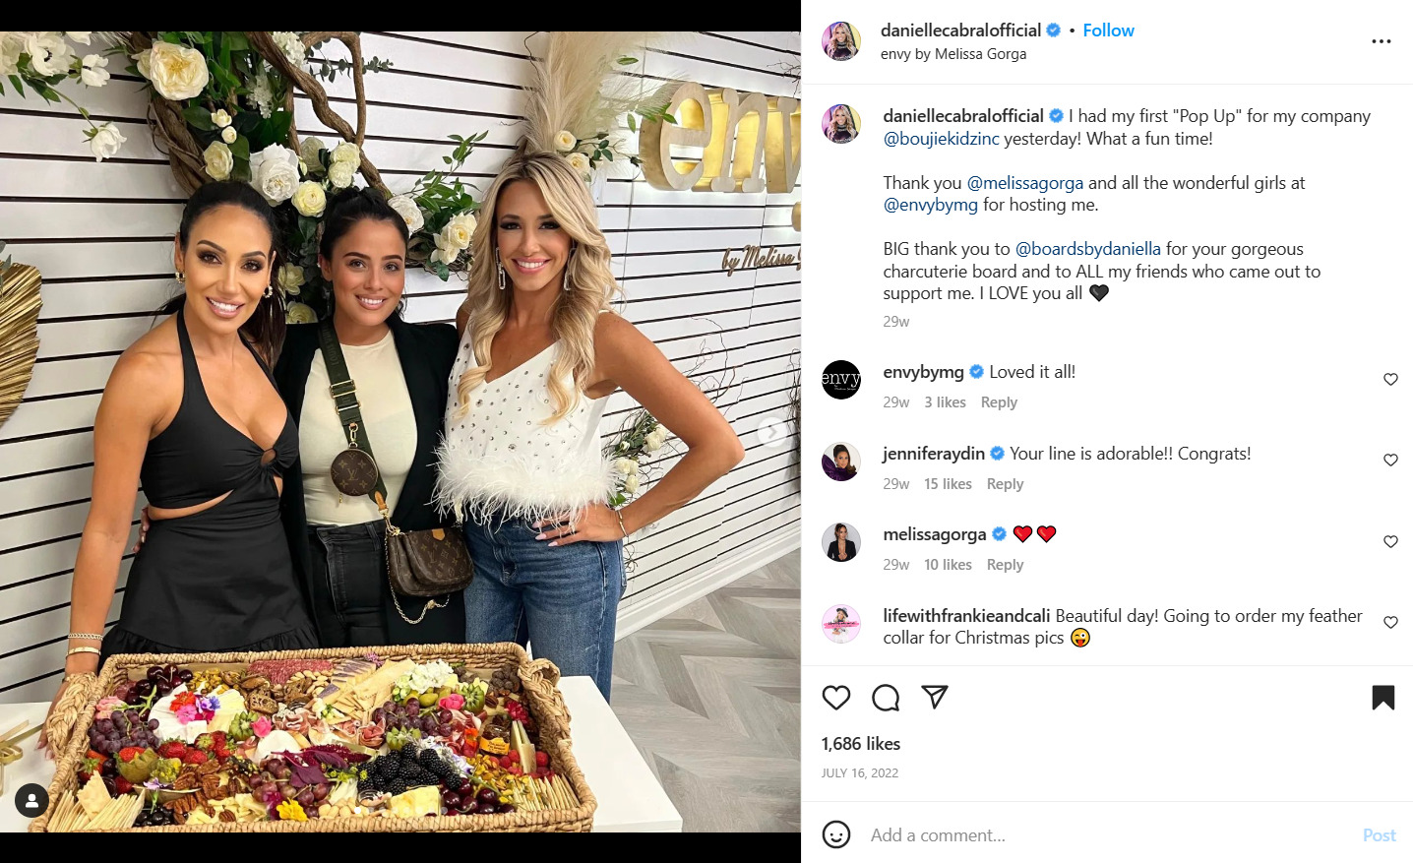Like lifewithfrankieandcali's comment heart
Viewport: 1413px width, 863px height.
(x=1390, y=622)
